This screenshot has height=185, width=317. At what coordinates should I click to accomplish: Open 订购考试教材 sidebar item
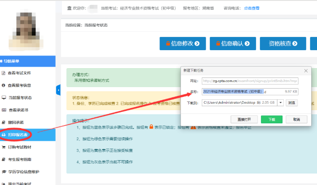[x=28, y=147]
